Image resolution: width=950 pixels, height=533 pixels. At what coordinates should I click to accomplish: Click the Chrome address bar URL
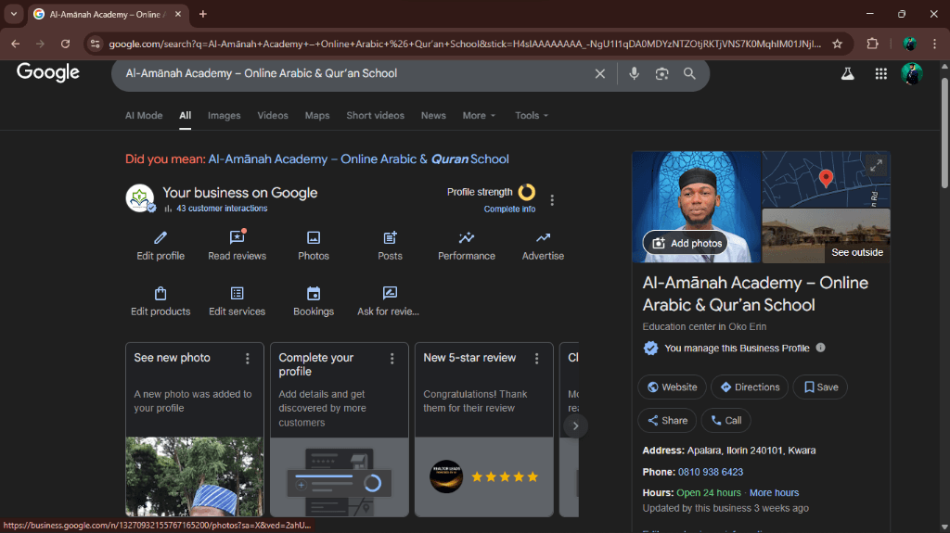(x=464, y=44)
